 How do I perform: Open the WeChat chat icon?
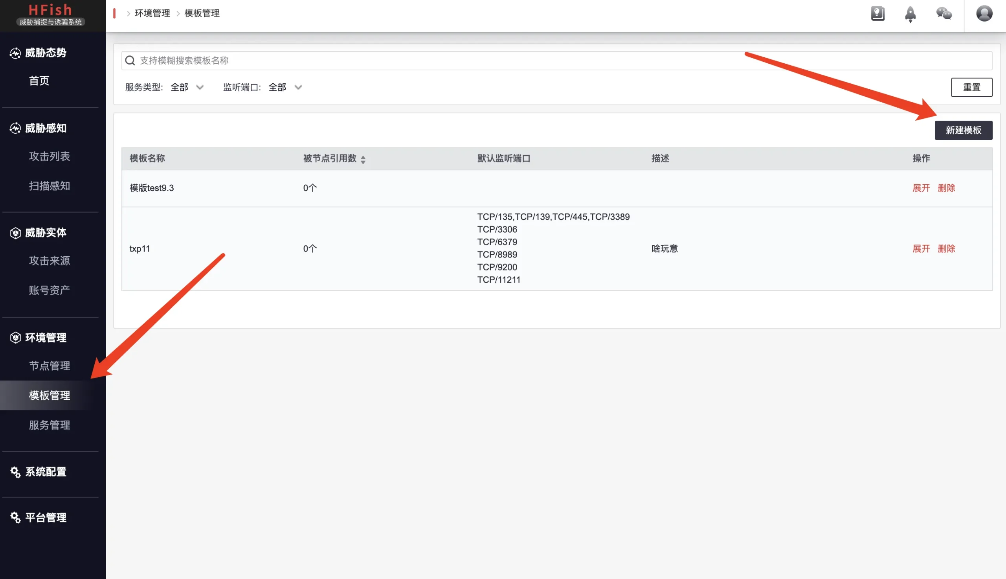[944, 13]
